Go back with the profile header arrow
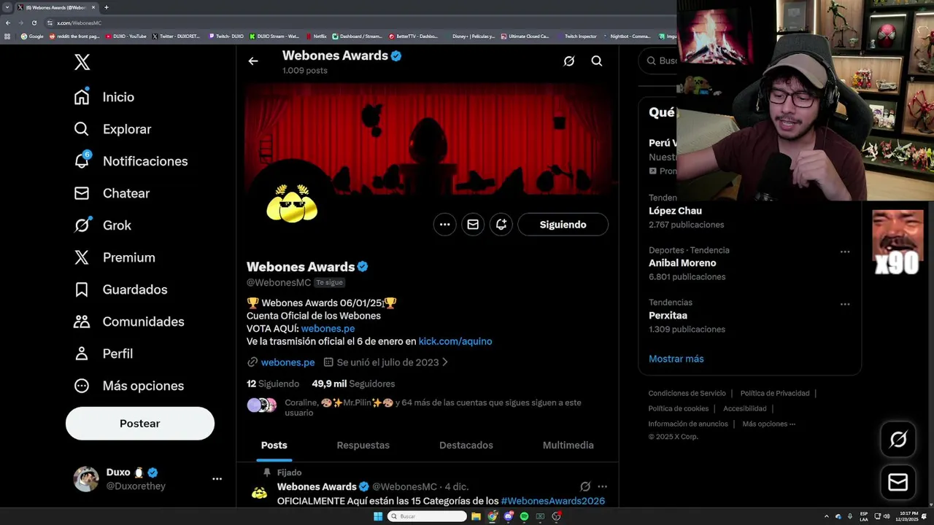The height and width of the screenshot is (525, 934). pyautogui.click(x=253, y=61)
